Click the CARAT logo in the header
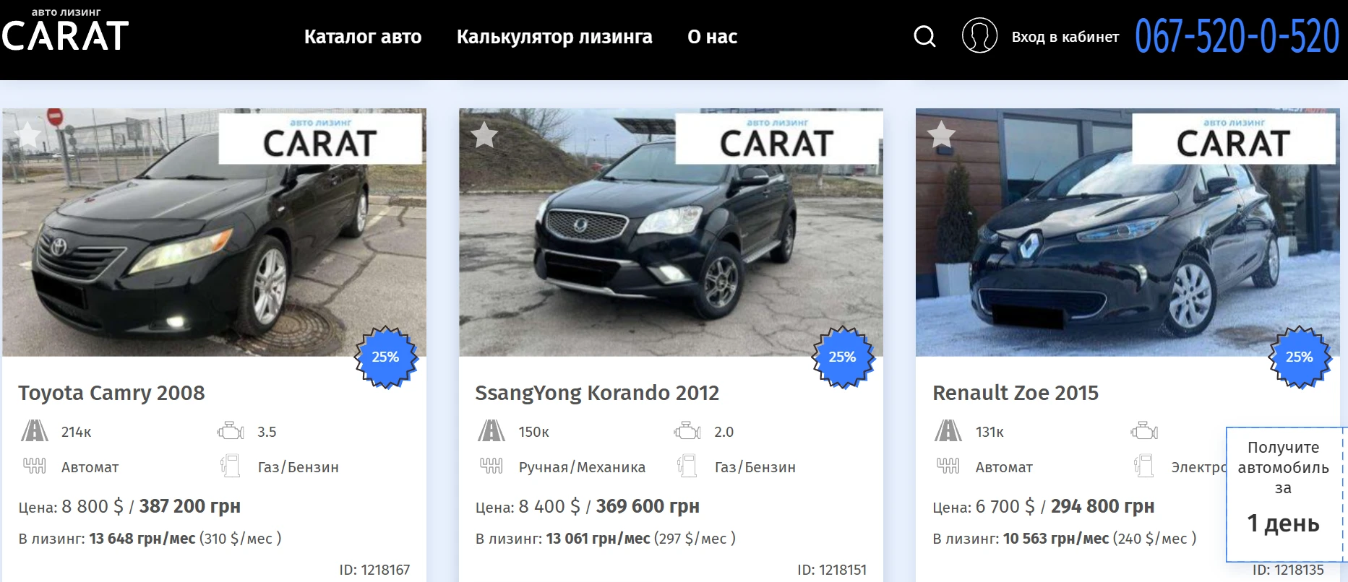The image size is (1348, 582). pos(65,30)
